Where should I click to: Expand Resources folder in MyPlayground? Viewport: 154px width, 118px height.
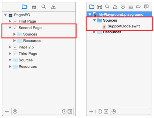[x=94, y=32]
